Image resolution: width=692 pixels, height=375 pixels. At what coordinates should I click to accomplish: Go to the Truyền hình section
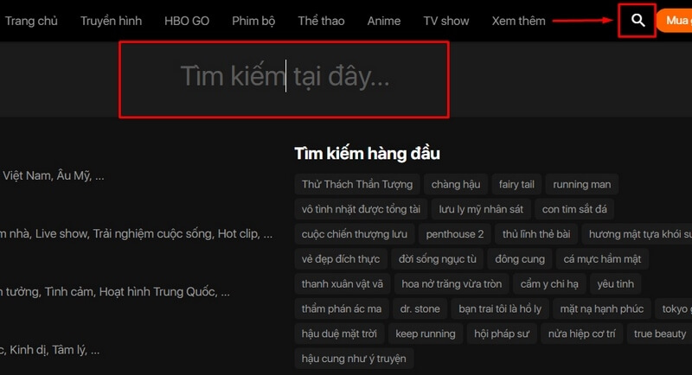coord(111,21)
